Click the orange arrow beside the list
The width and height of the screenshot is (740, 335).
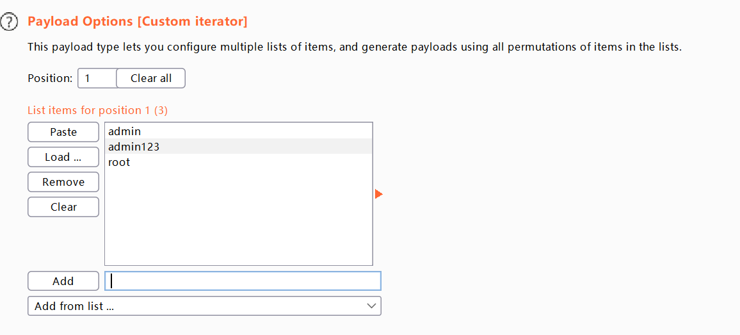(378, 193)
